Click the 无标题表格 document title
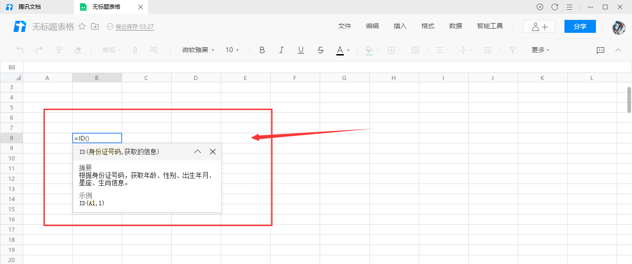This screenshot has height=264, width=632. point(53,26)
